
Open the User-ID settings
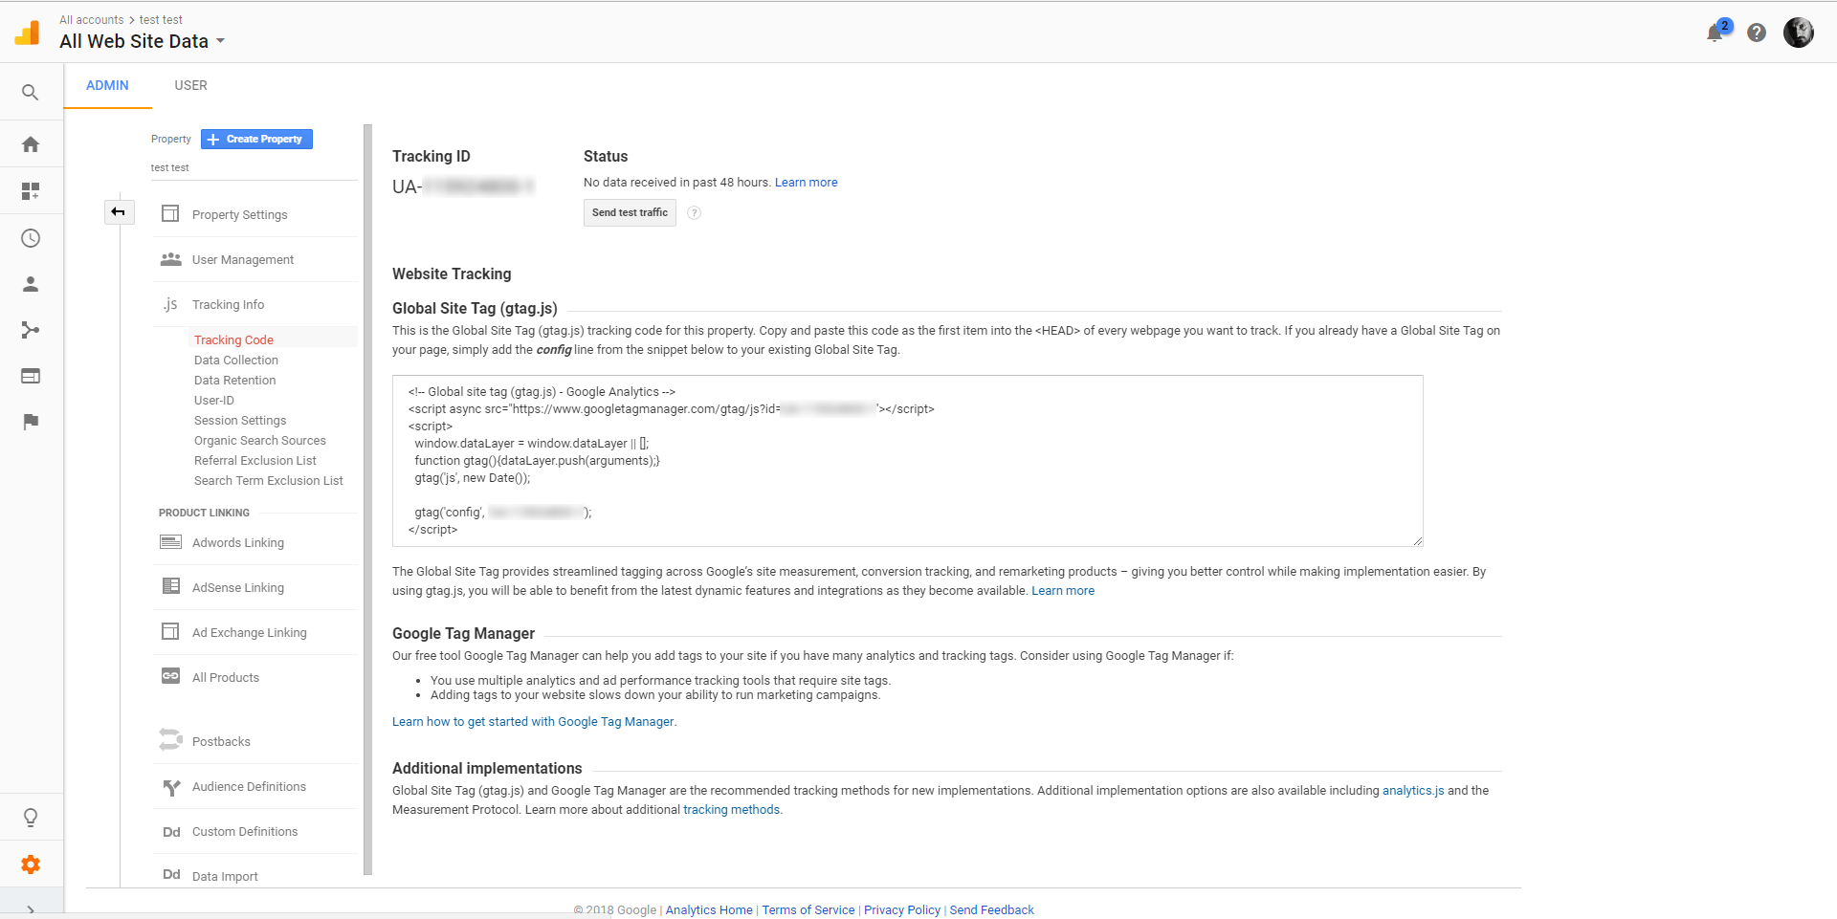(x=214, y=400)
